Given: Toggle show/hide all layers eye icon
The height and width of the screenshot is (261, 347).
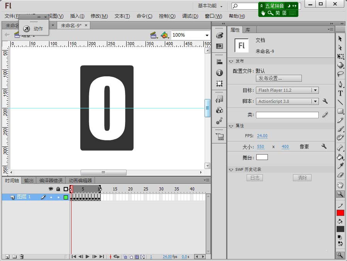Looking at the screenshot, I should pos(51,189).
